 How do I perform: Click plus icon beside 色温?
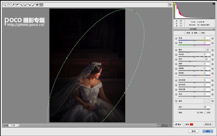tap(213, 38)
